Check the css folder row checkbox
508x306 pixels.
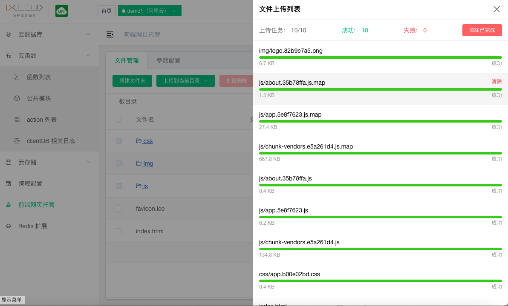point(119,141)
